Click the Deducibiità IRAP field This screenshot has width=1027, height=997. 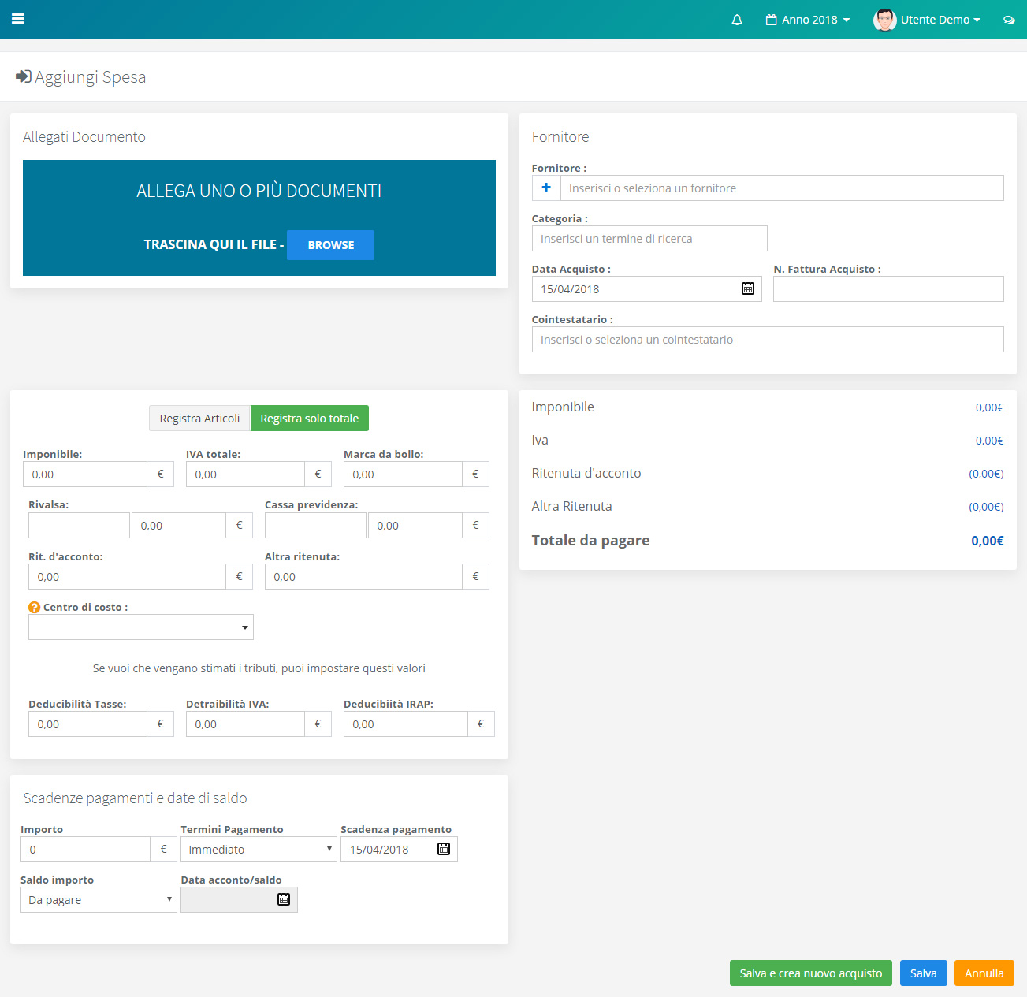pyautogui.click(x=406, y=724)
